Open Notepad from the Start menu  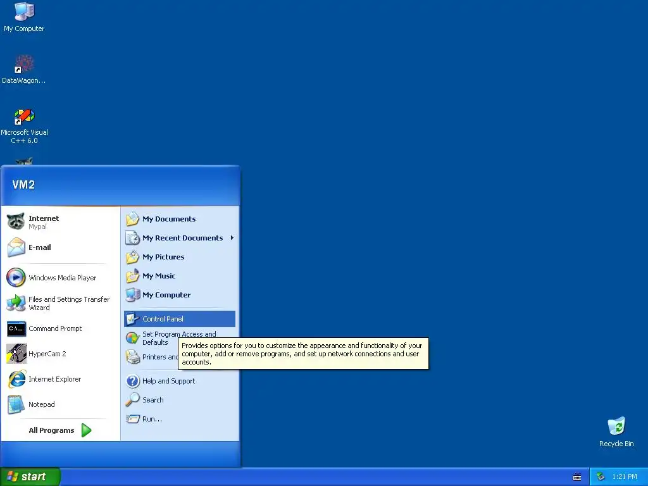click(60, 404)
